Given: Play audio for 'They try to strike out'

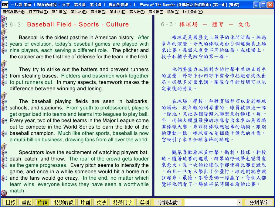Looking at the screenshot, I should pos(4,69).
